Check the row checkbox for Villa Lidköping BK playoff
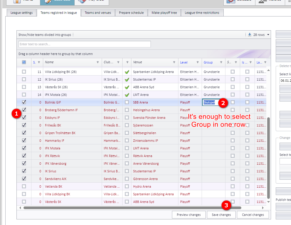The width and height of the screenshot is (291, 225). click(x=24, y=194)
